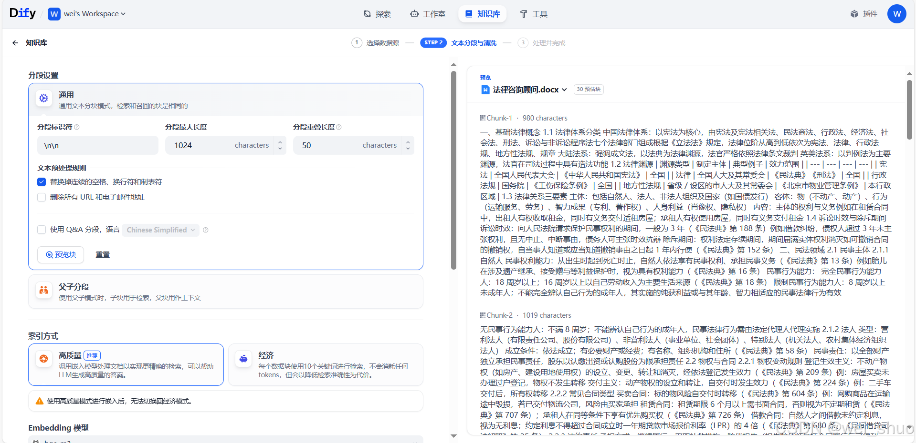Click the 重置 reset button
This screenshot has height=443, width=916.
tap(103, 254)
